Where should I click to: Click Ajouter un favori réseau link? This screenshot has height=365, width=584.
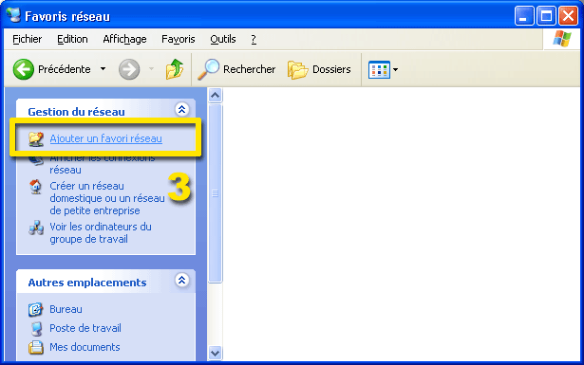[x=105, y=138]
